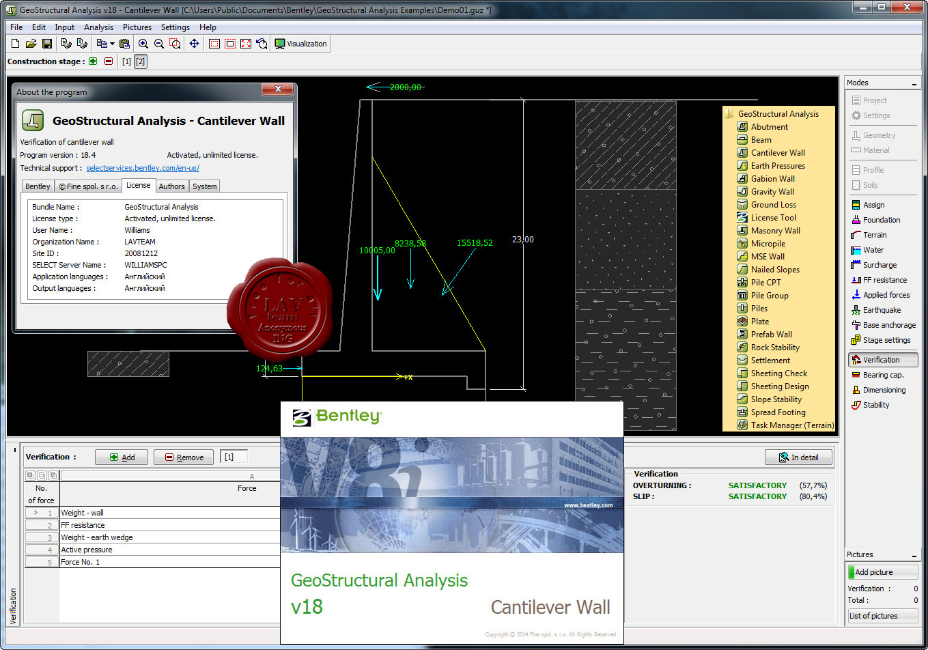Collapse table rows via second table corner icon
Screen dimensions: 928x650
[x=42, y=475]
